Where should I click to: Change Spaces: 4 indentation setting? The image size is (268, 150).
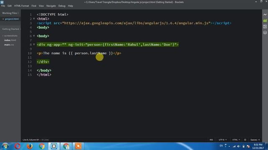pos(255,140)
